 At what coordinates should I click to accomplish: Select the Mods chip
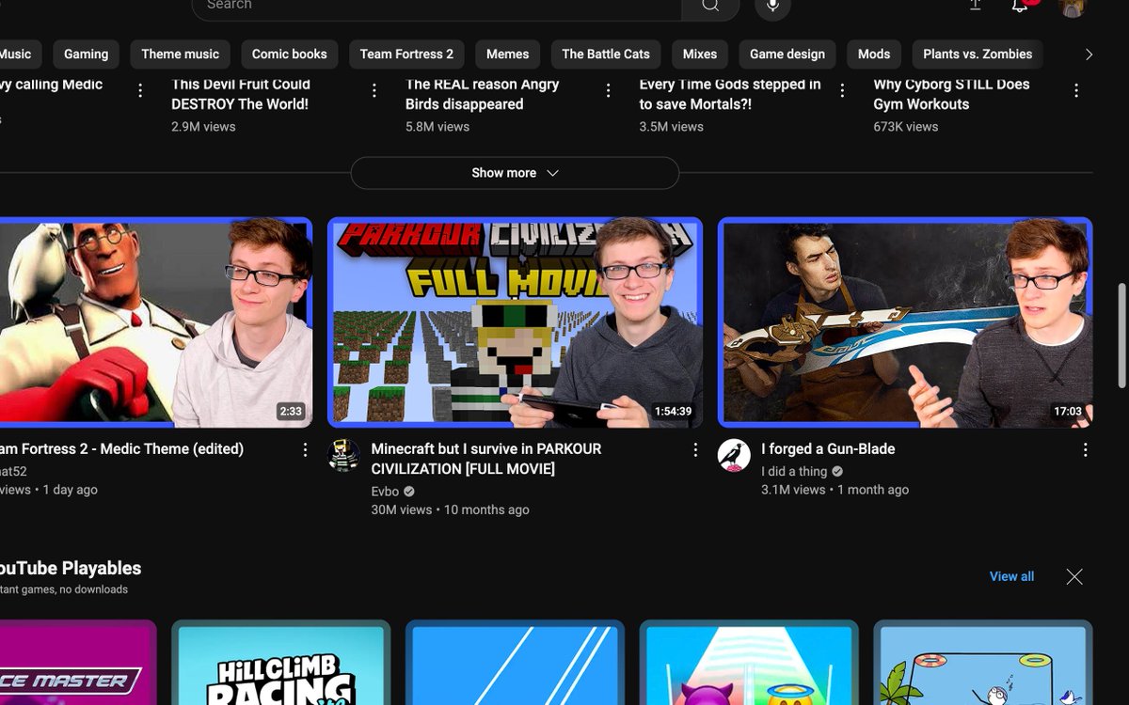[874, 54]
